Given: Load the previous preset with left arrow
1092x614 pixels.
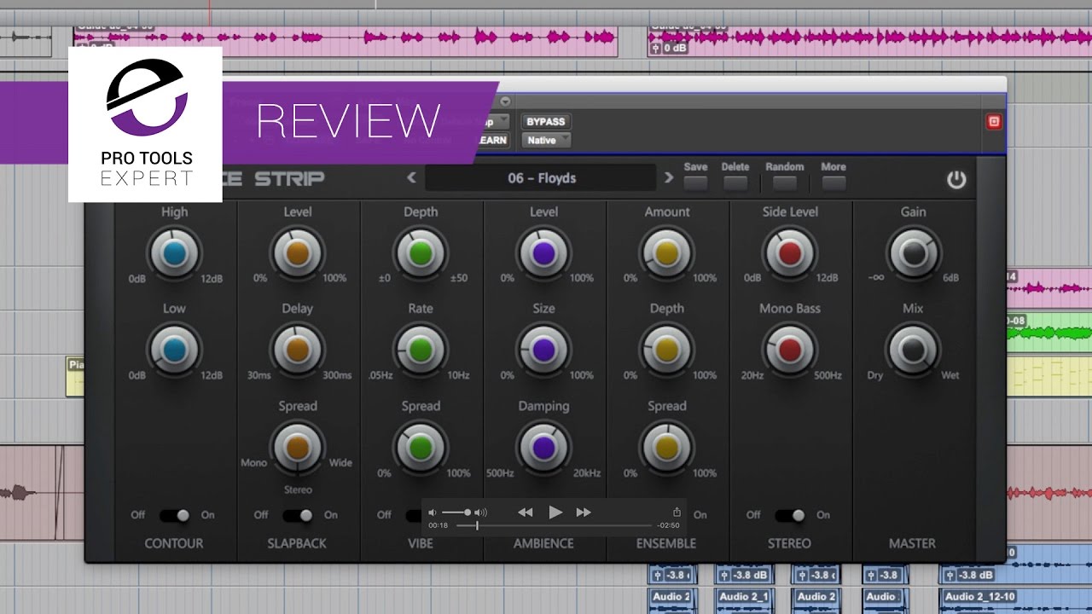Looking at the screenshot, I should point(412,178).
